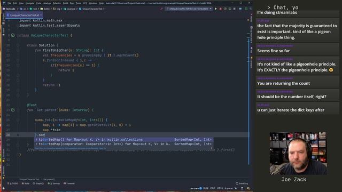
Task: Open the Project side panel
Action: point(4,19)
